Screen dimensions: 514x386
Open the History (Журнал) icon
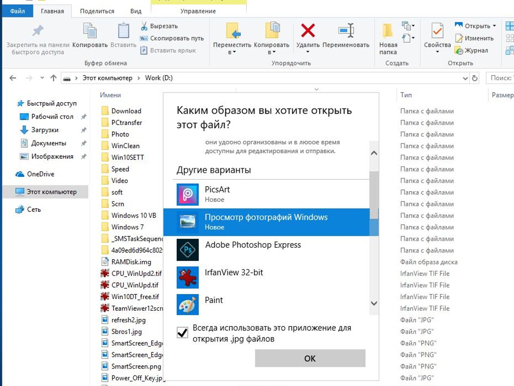(x=459, y=50)
